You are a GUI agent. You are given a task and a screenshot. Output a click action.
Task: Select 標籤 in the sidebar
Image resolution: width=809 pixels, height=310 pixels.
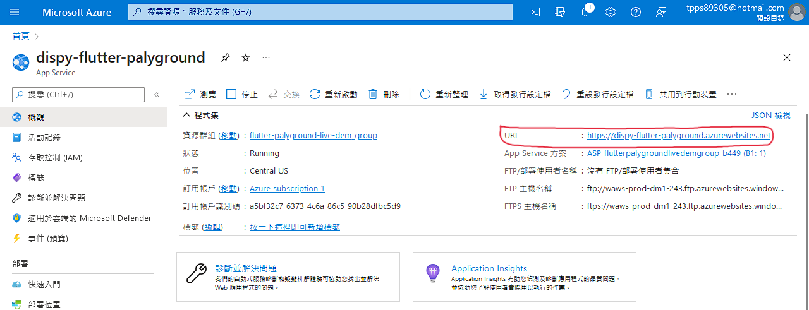tap(83, 177)
